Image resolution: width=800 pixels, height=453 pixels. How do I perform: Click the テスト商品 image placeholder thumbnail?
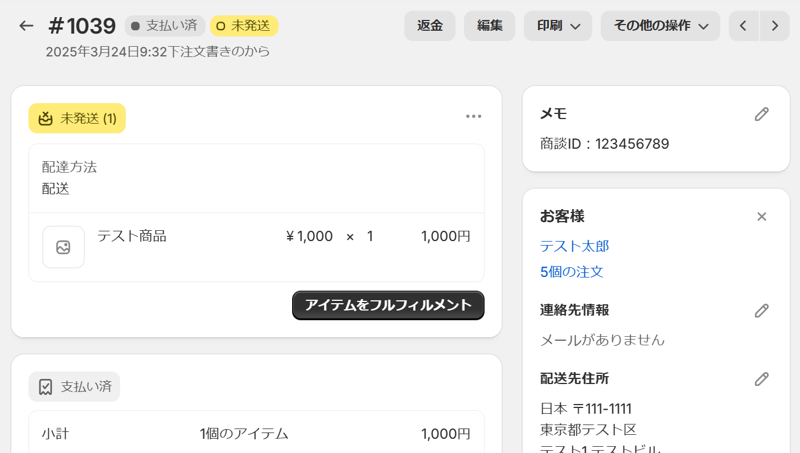tap(63, 247)
